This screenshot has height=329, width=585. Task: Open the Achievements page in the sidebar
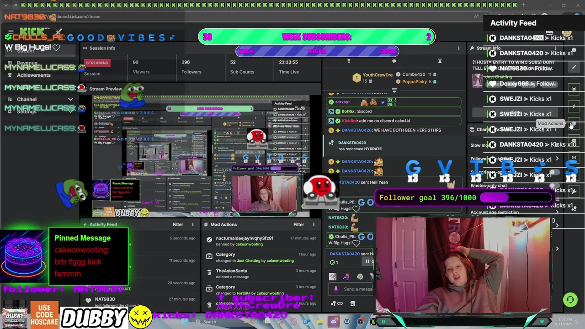(33, 75)
